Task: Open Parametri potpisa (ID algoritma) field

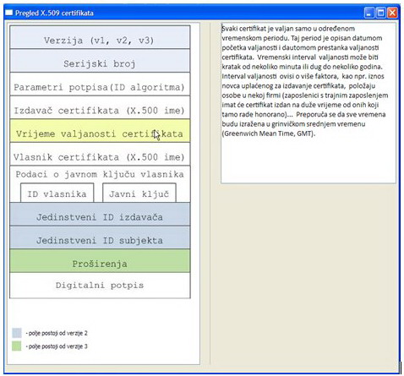Action: [100, 84]
